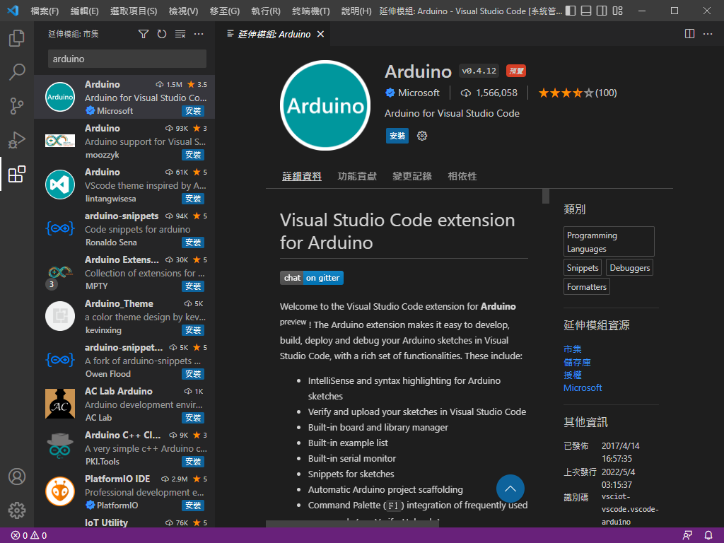Open the Manage gear menu in activity bar
The height and width of the screenshot is (543, 724).
[17, 510]
